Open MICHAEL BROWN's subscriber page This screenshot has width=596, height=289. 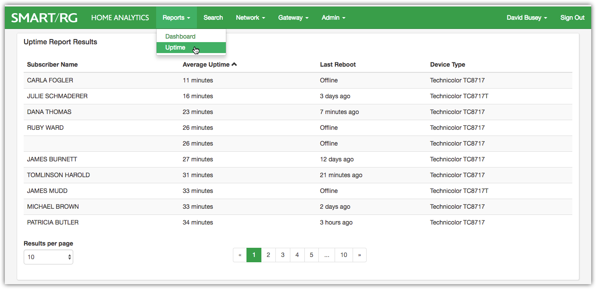click(53, 207)
